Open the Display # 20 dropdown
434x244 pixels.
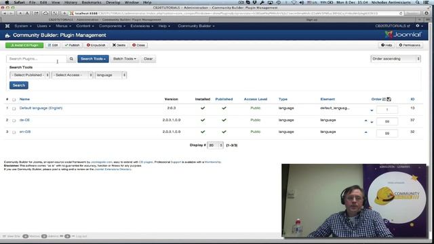215,145
